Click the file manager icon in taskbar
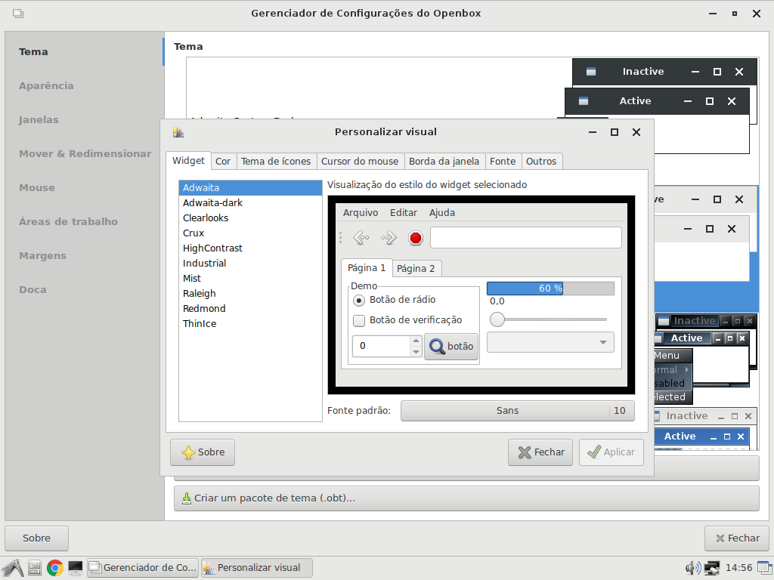 point(35,568)
